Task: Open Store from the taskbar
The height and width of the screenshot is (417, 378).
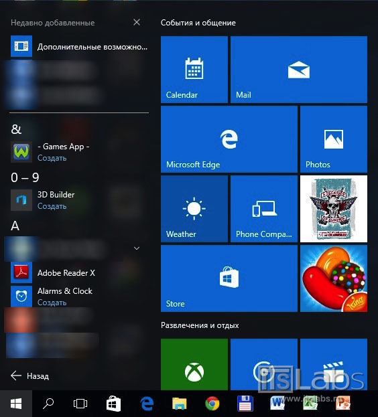Action: [x=114, y=404]
